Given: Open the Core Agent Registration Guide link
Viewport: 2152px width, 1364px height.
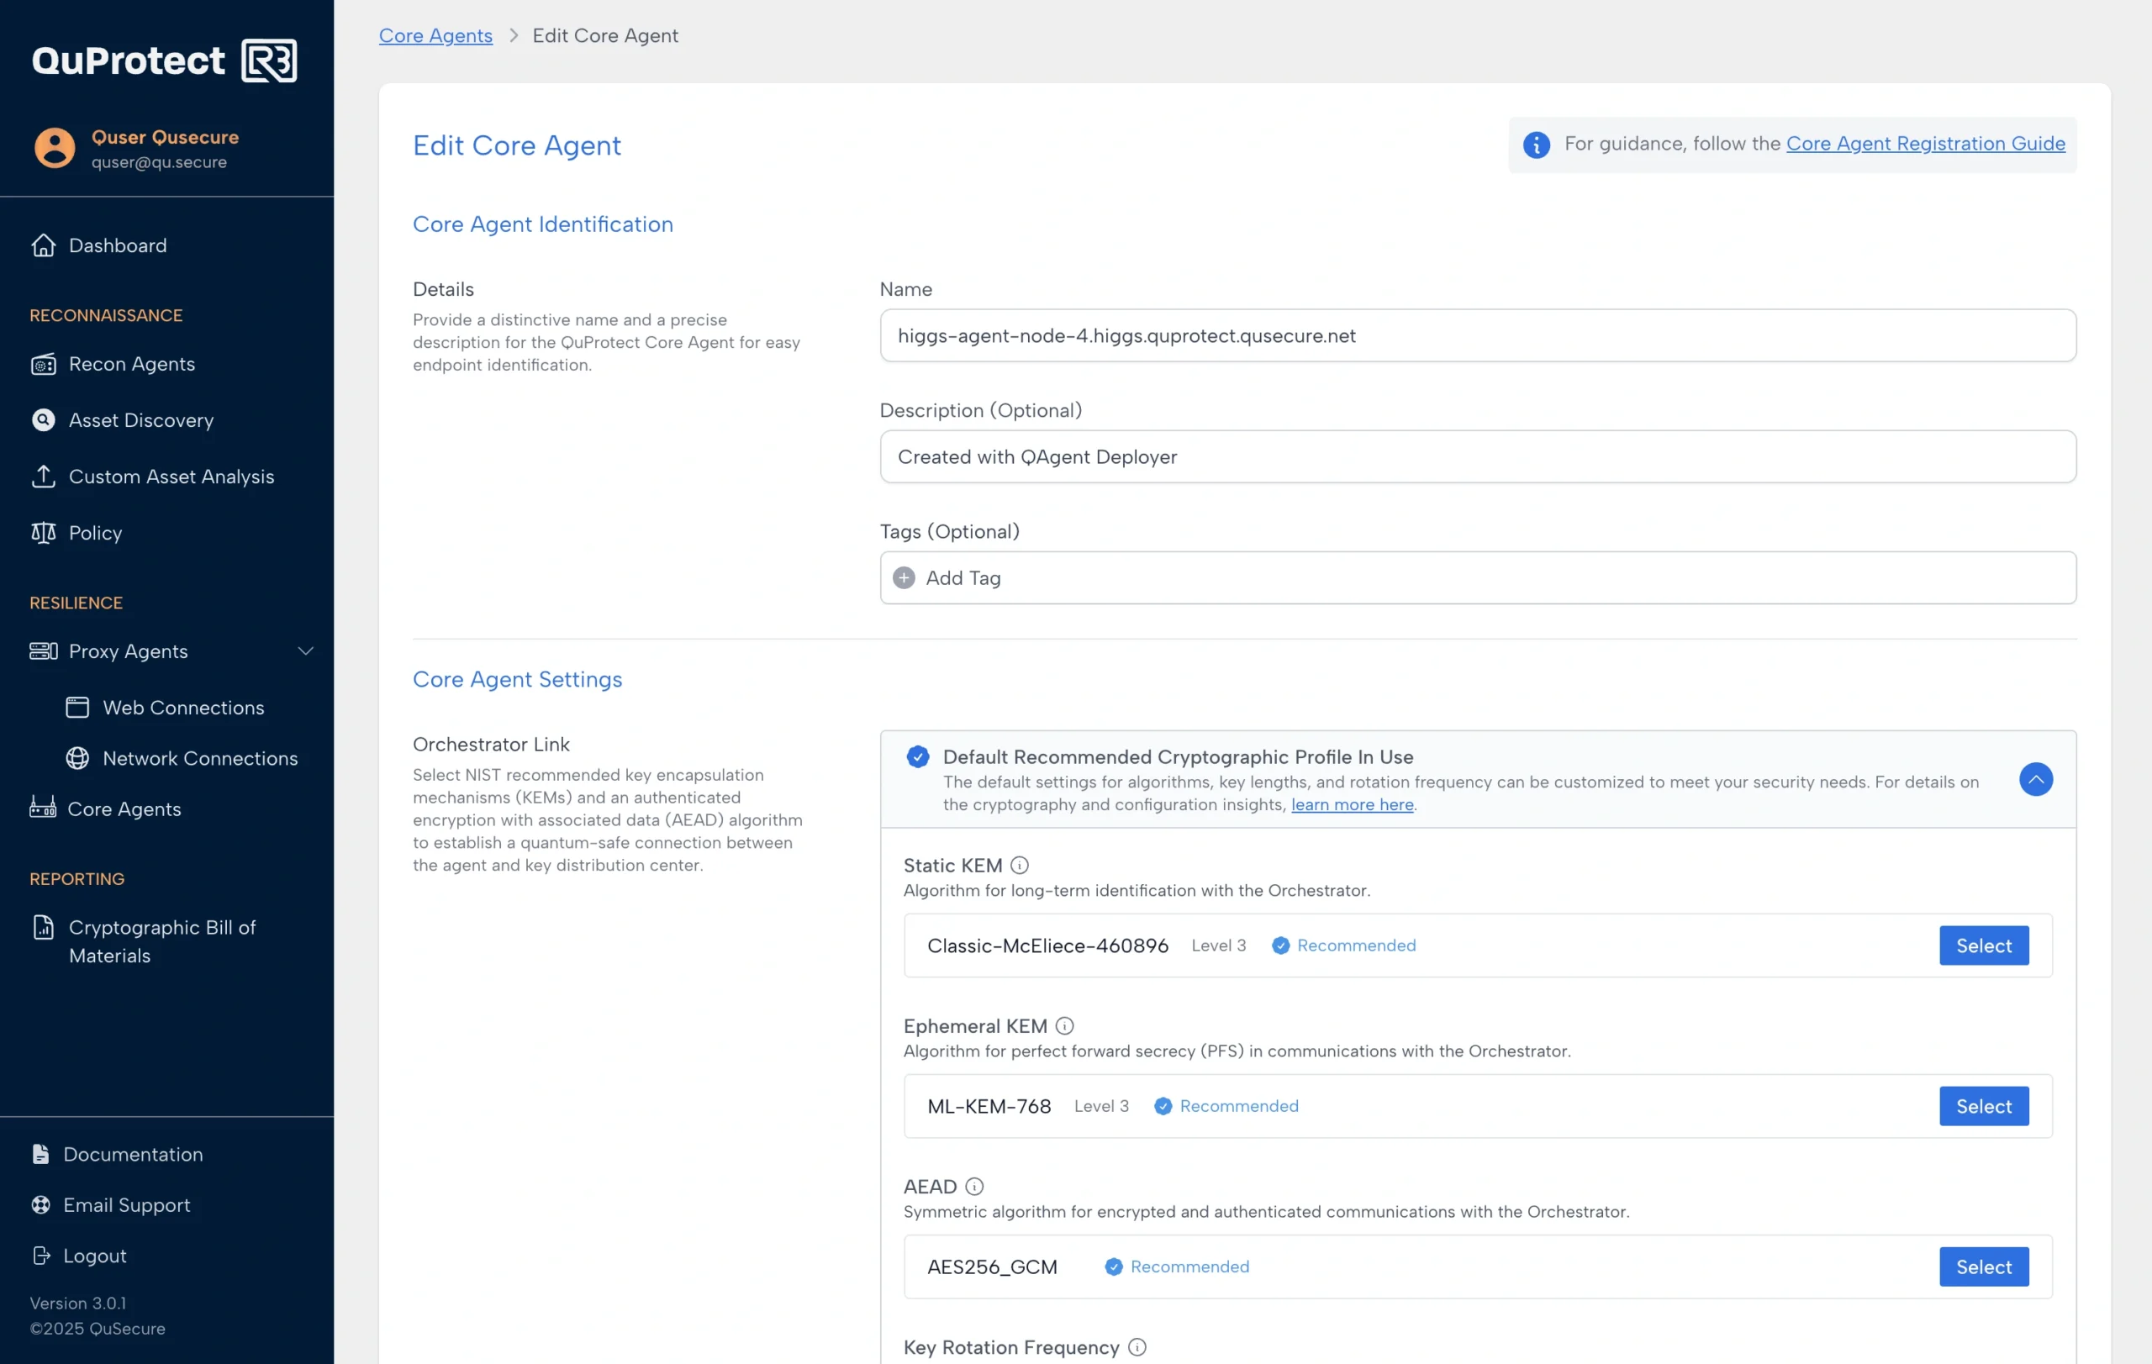Looking at the screenshot, I should (x=1925, y=144).
